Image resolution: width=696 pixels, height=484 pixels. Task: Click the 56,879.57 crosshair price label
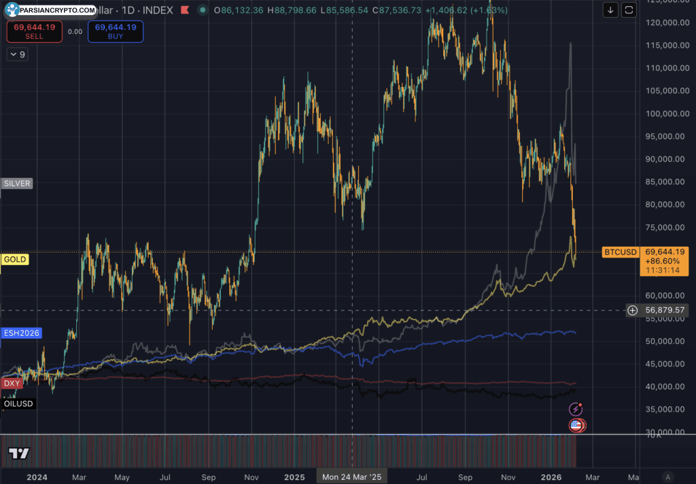pos(665,311)
